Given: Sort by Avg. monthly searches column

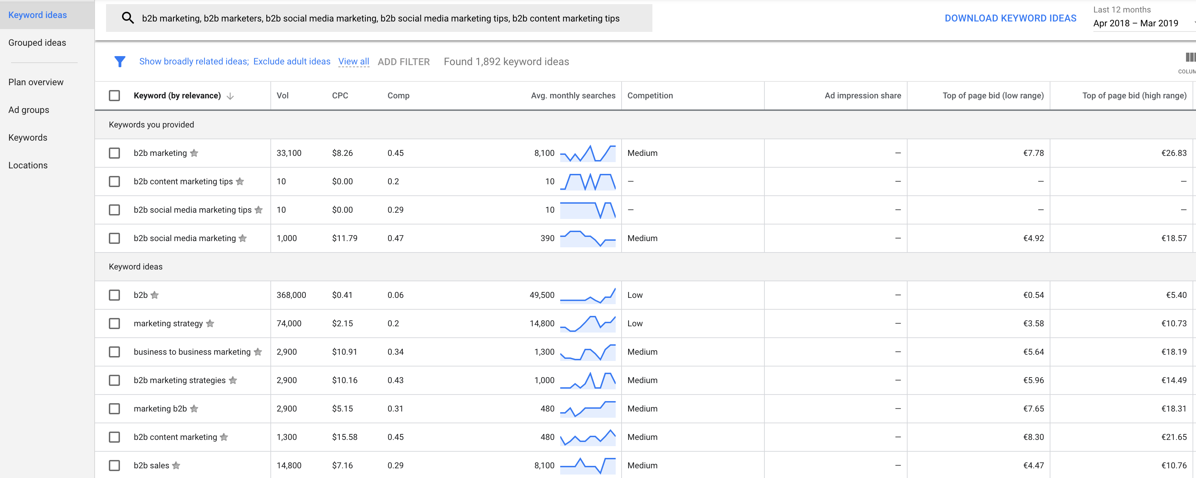Looking at the screenshot, I should (573, 96).
